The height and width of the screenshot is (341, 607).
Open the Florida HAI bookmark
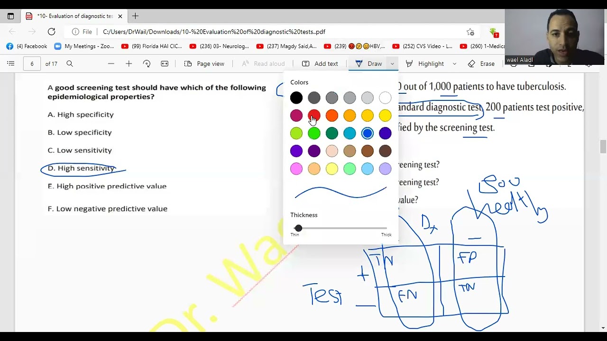coord(152,46)
